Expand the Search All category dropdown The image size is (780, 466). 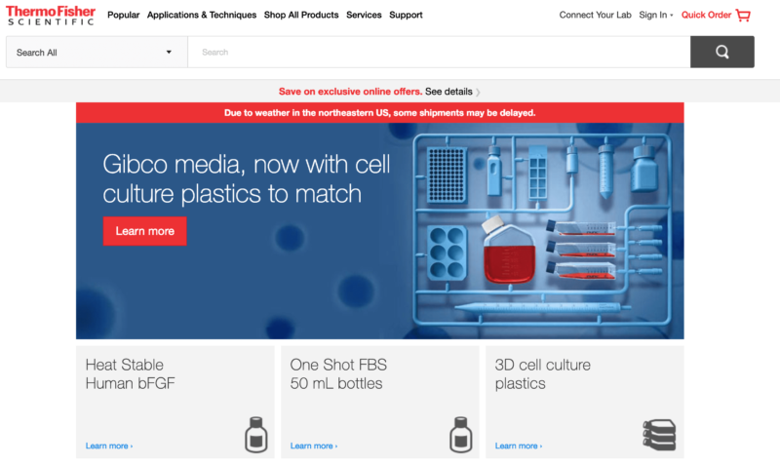pyautogui.click(x=97, y=52)
